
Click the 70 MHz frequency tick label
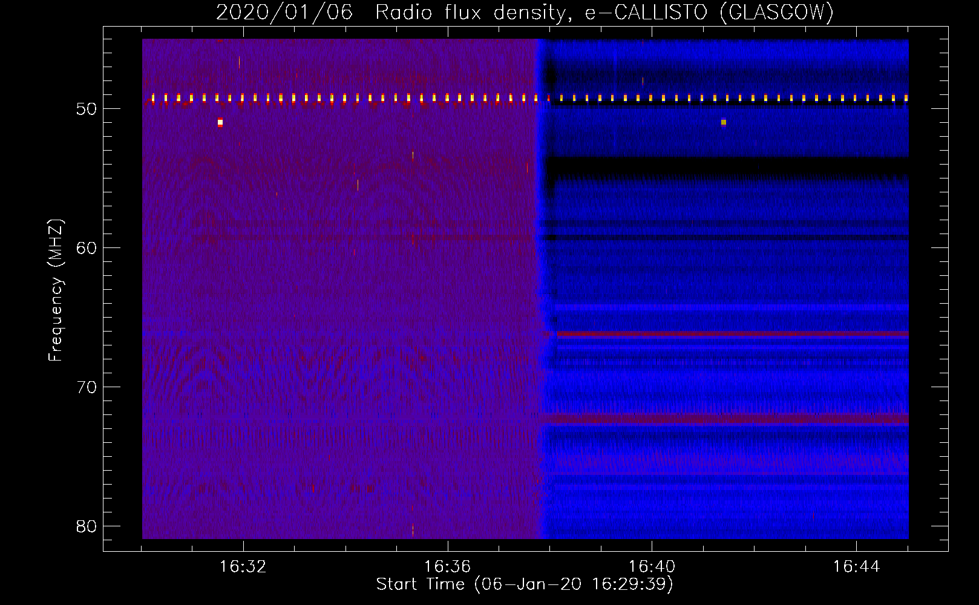tap(87, 387)
